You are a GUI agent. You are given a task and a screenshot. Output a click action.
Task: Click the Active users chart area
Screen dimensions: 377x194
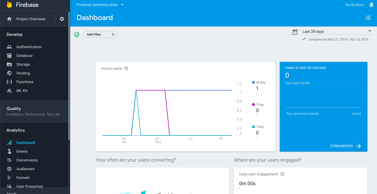(167, 109)
